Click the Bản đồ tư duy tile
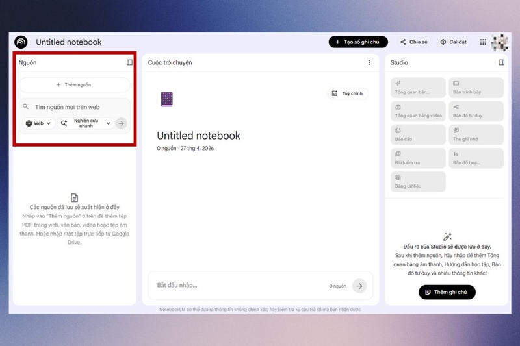520x346 pixels. click(476, 111)
